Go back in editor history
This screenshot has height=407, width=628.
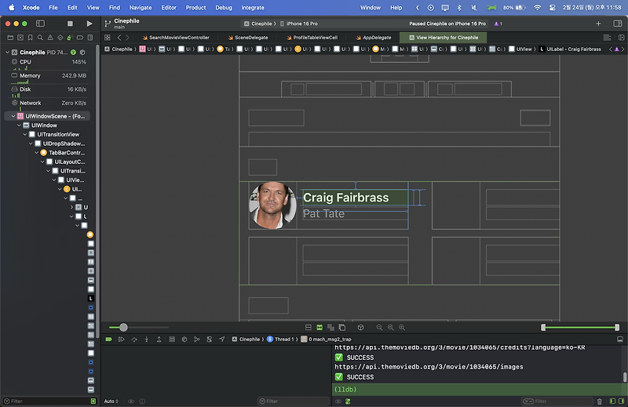(x=119, y=38)
